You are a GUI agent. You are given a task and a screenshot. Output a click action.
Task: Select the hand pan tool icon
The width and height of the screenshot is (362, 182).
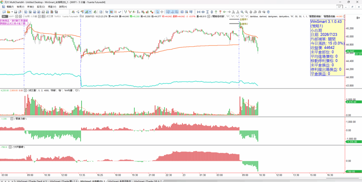click(x=268, y=12)
